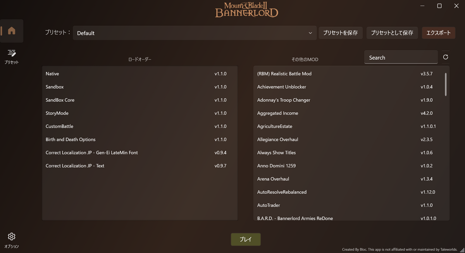Viewport: 465px width, 253px height.
Task: Click the Mount & Blade II Bannerlord logo
Action: 246,10
